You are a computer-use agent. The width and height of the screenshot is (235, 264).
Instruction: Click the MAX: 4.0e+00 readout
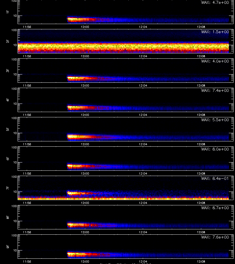coord(215,61)
